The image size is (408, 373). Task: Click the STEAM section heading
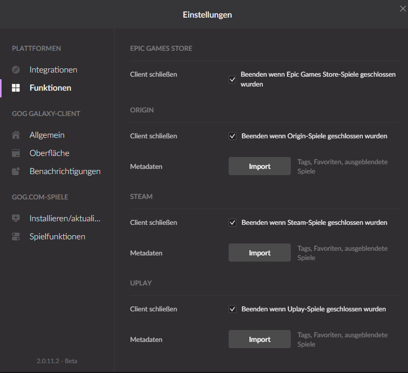click(142, 196)
